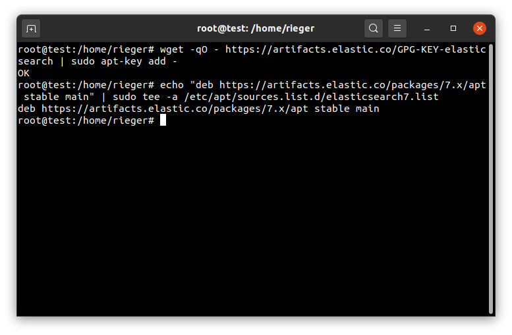Click the vertical terminal scrollbar
The height and width of the screenshot is (335, 512).
click(490, 179)
